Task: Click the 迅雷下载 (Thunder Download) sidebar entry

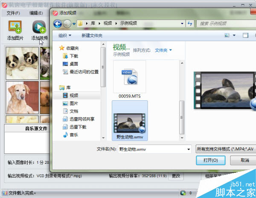Action: coord(77,127)
